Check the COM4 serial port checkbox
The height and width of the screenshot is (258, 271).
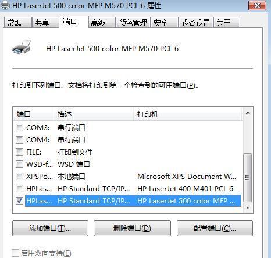(19, 139)
